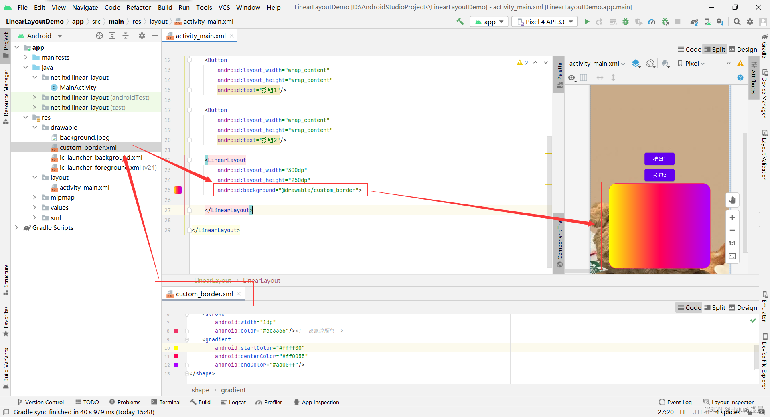Open the activity_main.xml preview file dropdown

597,63
